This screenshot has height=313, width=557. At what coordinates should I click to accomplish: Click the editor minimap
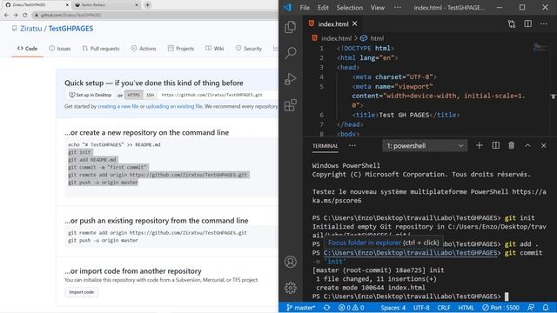point(540,47)
